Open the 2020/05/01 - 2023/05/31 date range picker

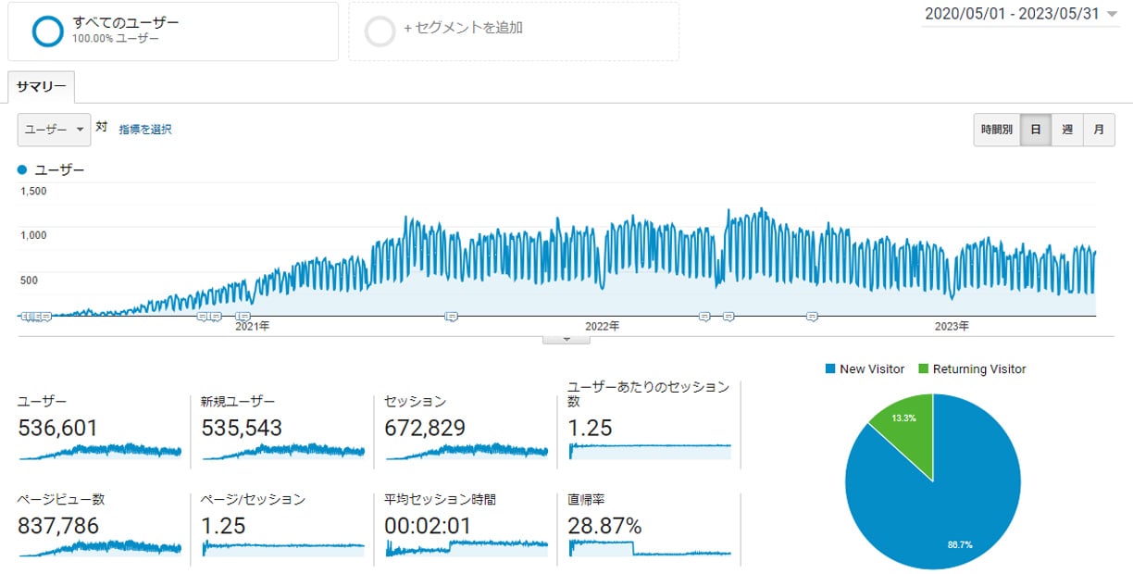point(1018,14)
